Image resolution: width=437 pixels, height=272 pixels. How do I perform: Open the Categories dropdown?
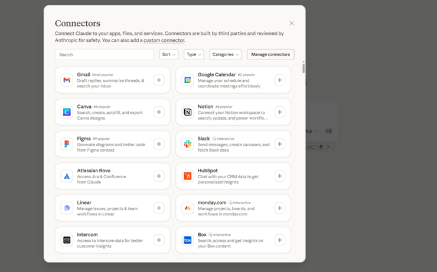point(225,54)
